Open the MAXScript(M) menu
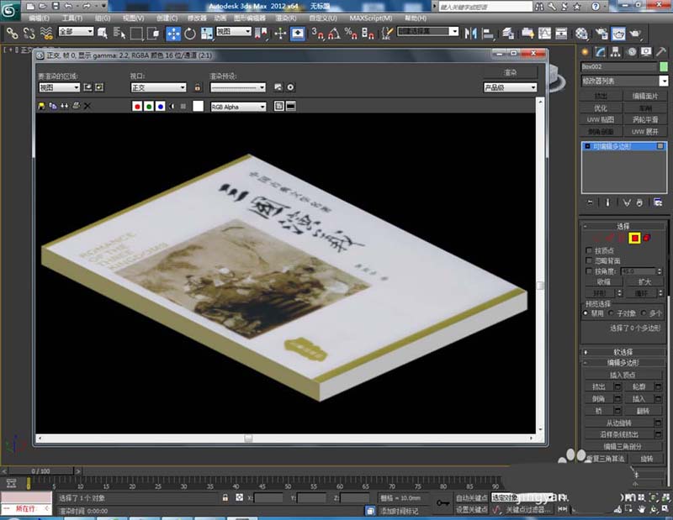The image size is (673, 520). pos(369,18)
